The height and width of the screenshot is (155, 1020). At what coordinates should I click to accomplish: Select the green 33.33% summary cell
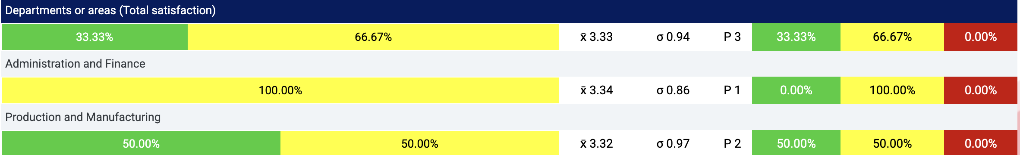pyautogui.click(x=796, y=37)
